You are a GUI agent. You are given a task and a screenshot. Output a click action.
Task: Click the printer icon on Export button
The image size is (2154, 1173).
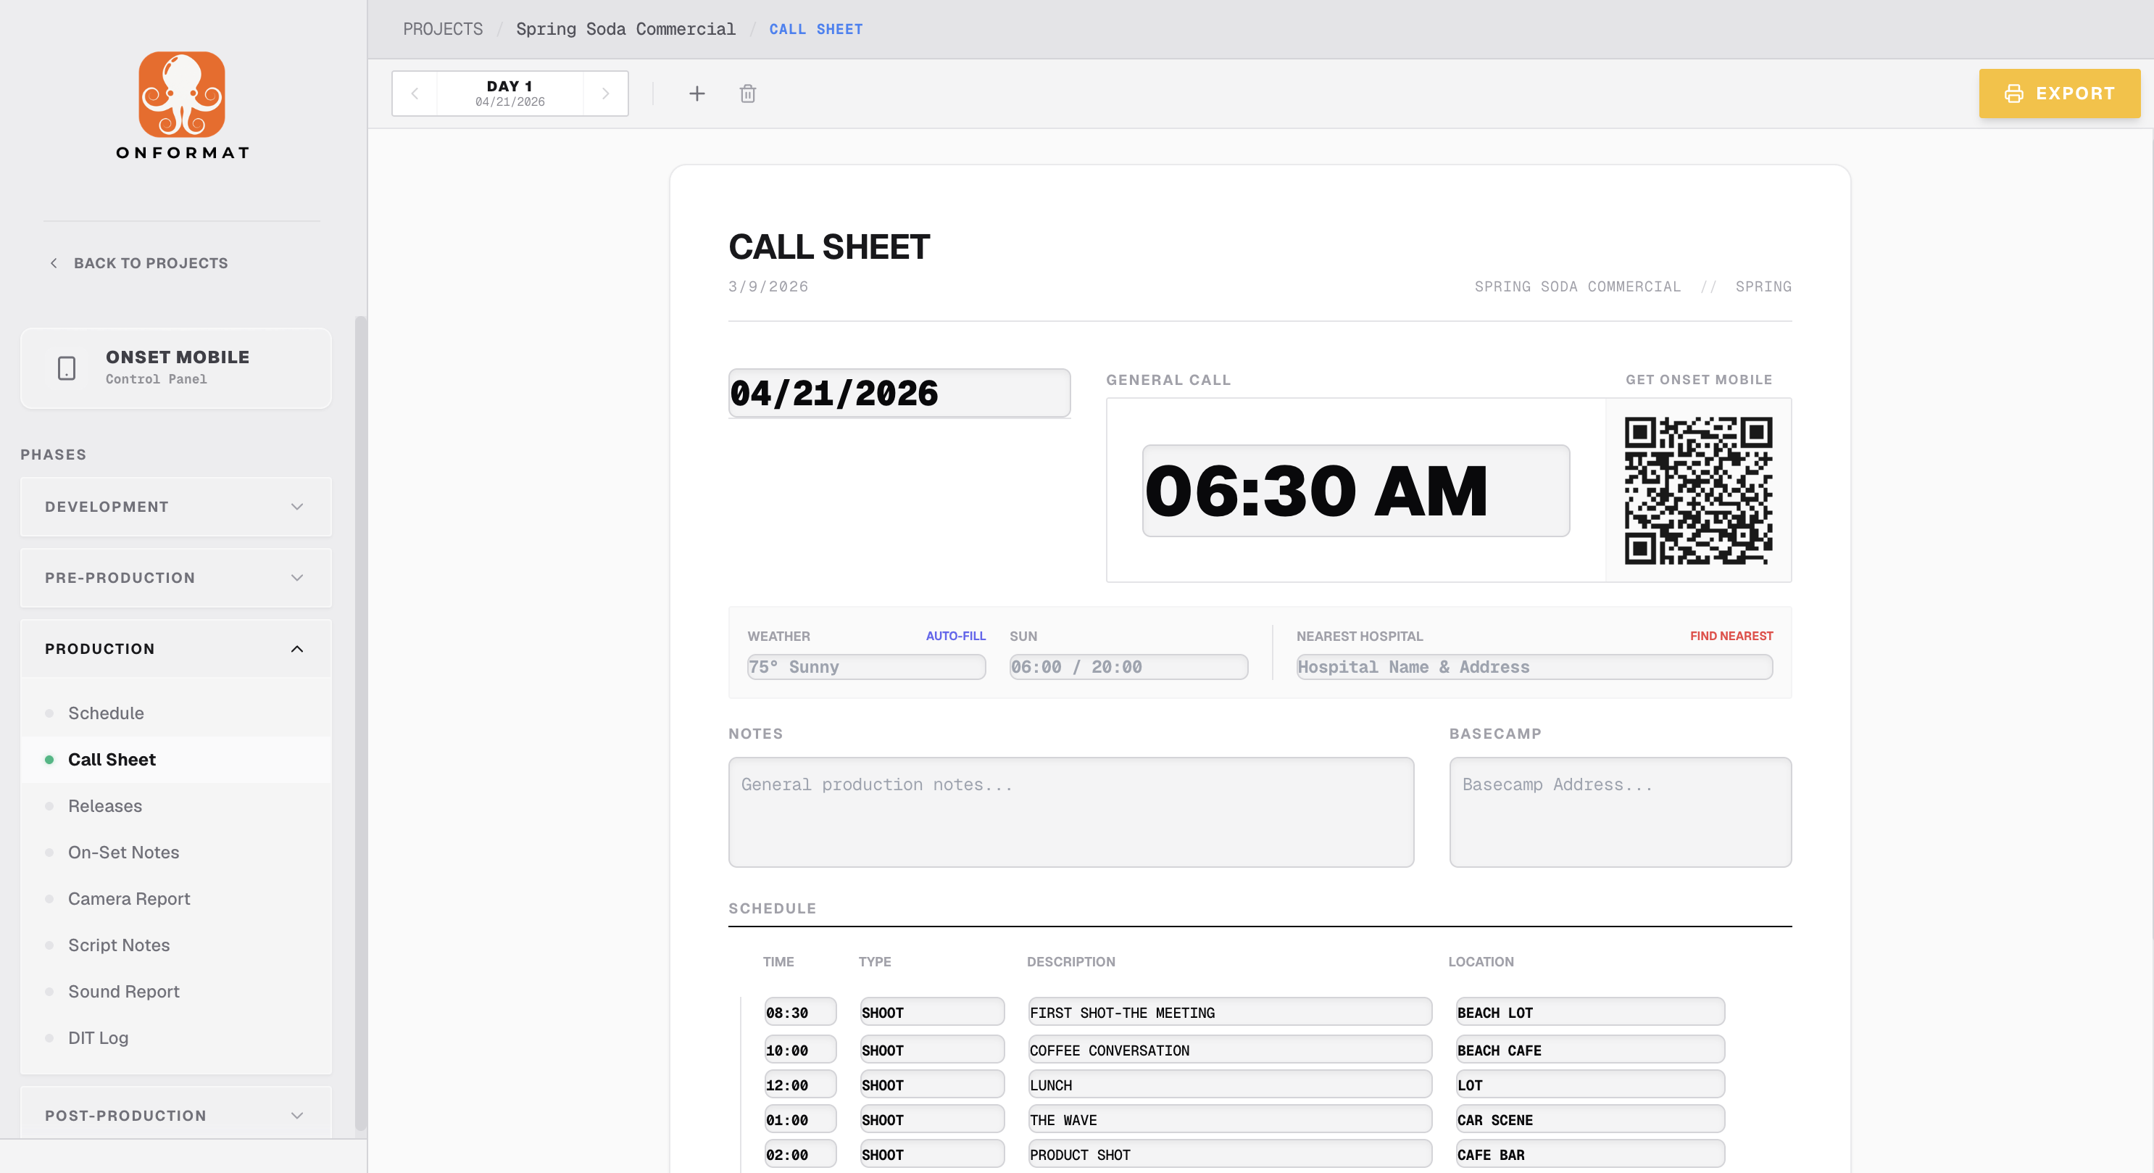point(2013,93)
